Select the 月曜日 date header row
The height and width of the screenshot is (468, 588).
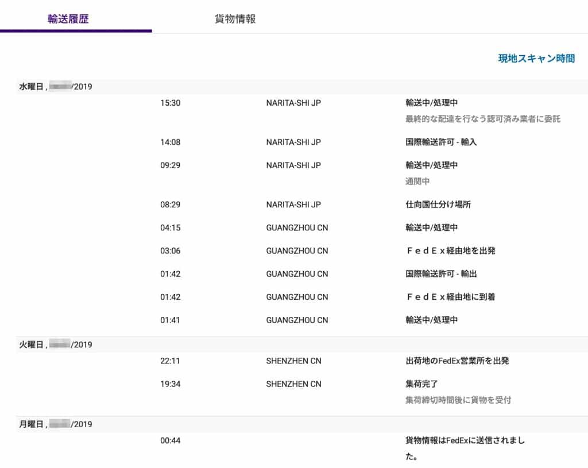[x=302, y=424]
